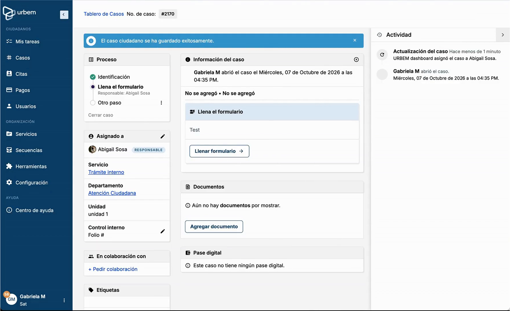The height and width of the screenshot is (311, 510).
Task: Edit the Asignado a assignee with pencil icon
Action: [x=163, y=136]
